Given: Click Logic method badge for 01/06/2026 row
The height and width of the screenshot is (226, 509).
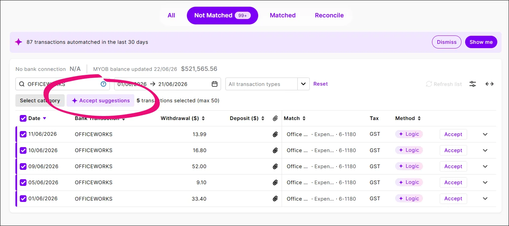Looking at the screenshot, I should pos(409,198).
